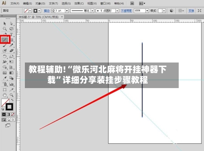Click the 描边 stroke panel link
The image size is (204, 151).
click(47, 11)
